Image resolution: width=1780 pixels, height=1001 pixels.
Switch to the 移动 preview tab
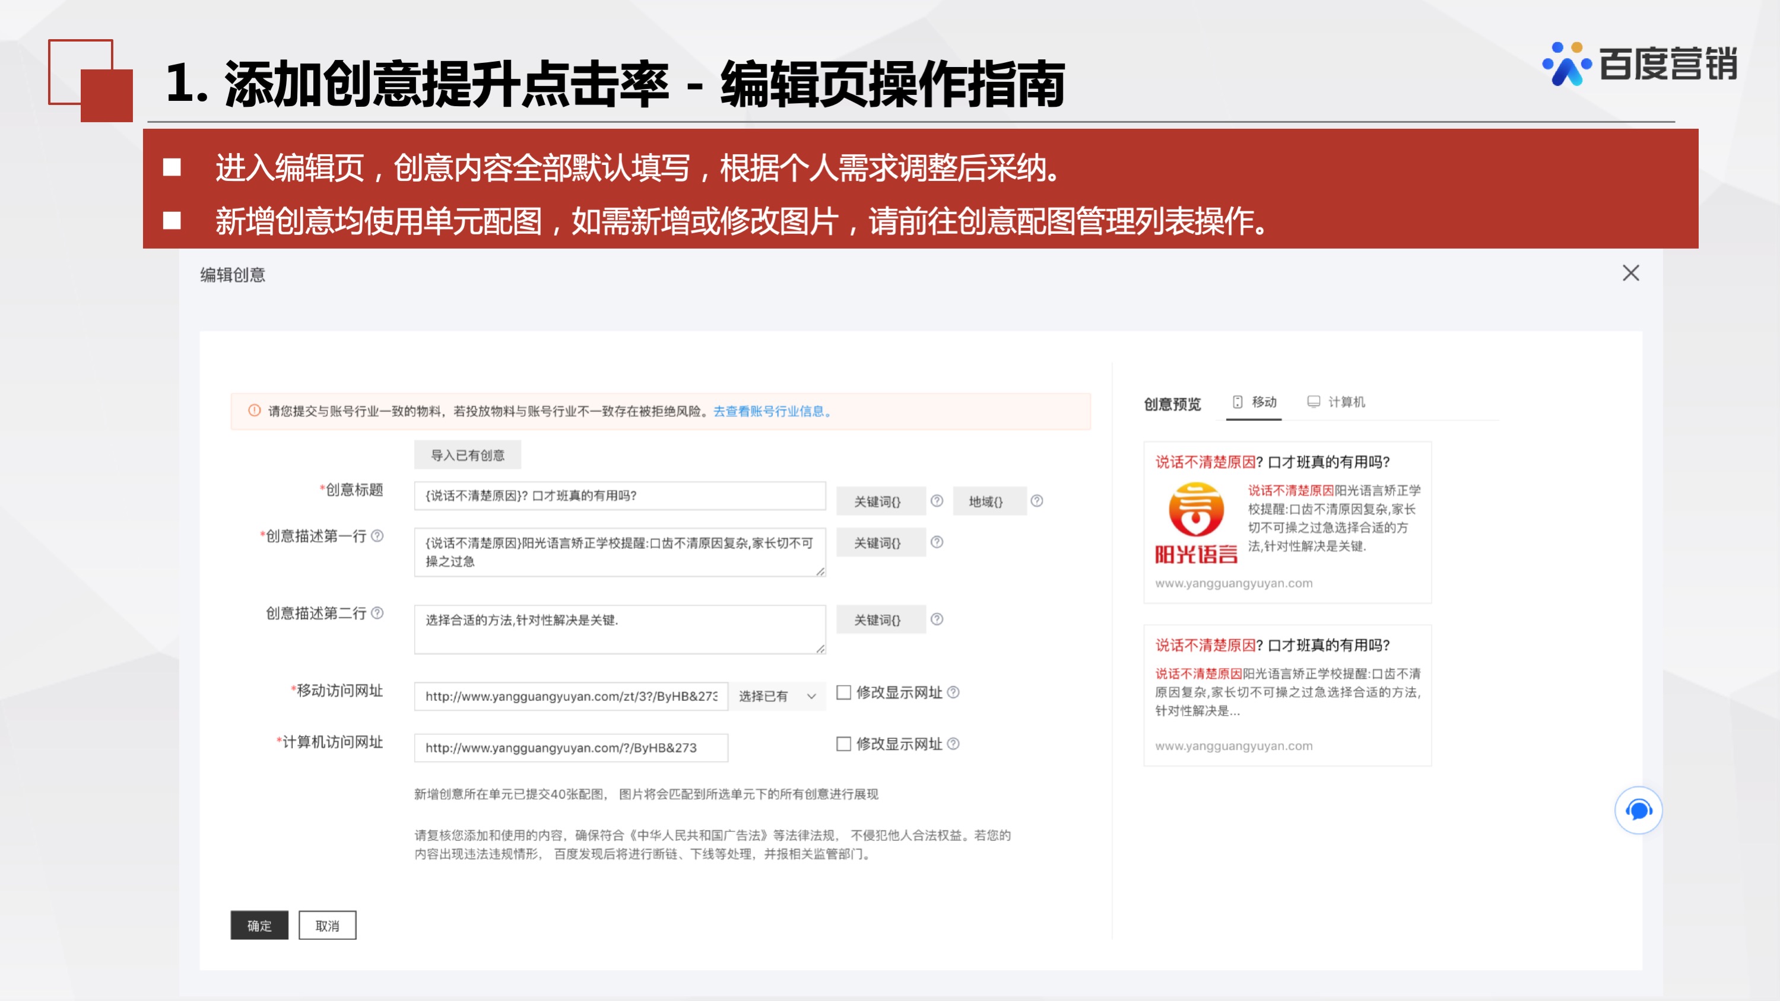click(x=1262, y=402)
